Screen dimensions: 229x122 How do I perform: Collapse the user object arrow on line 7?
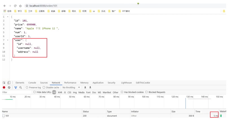pyautogui.click(x=8, y=40)
